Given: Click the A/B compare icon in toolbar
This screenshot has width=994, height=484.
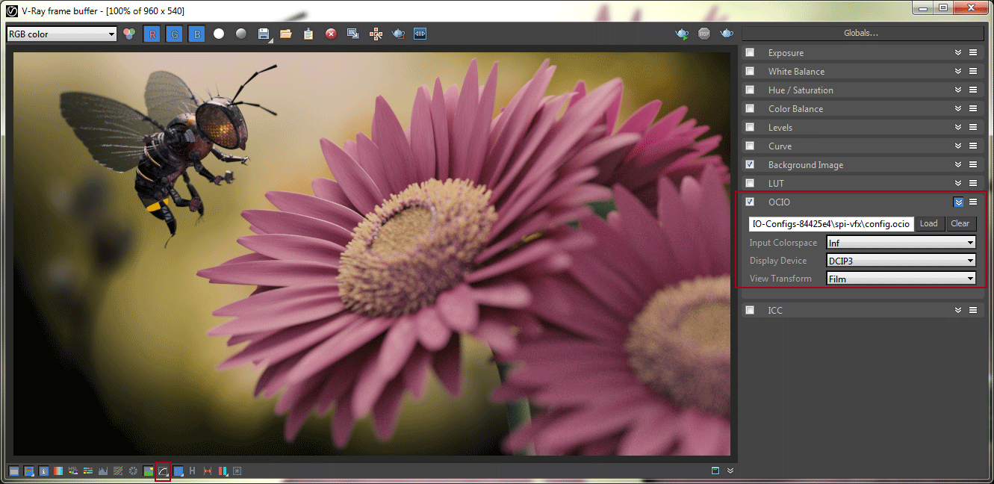Looking at the screenshot, I should [x=420, y=34].
